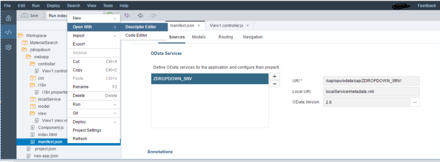
Task: Select Git in context menu
Action: (x=94, y=113)
